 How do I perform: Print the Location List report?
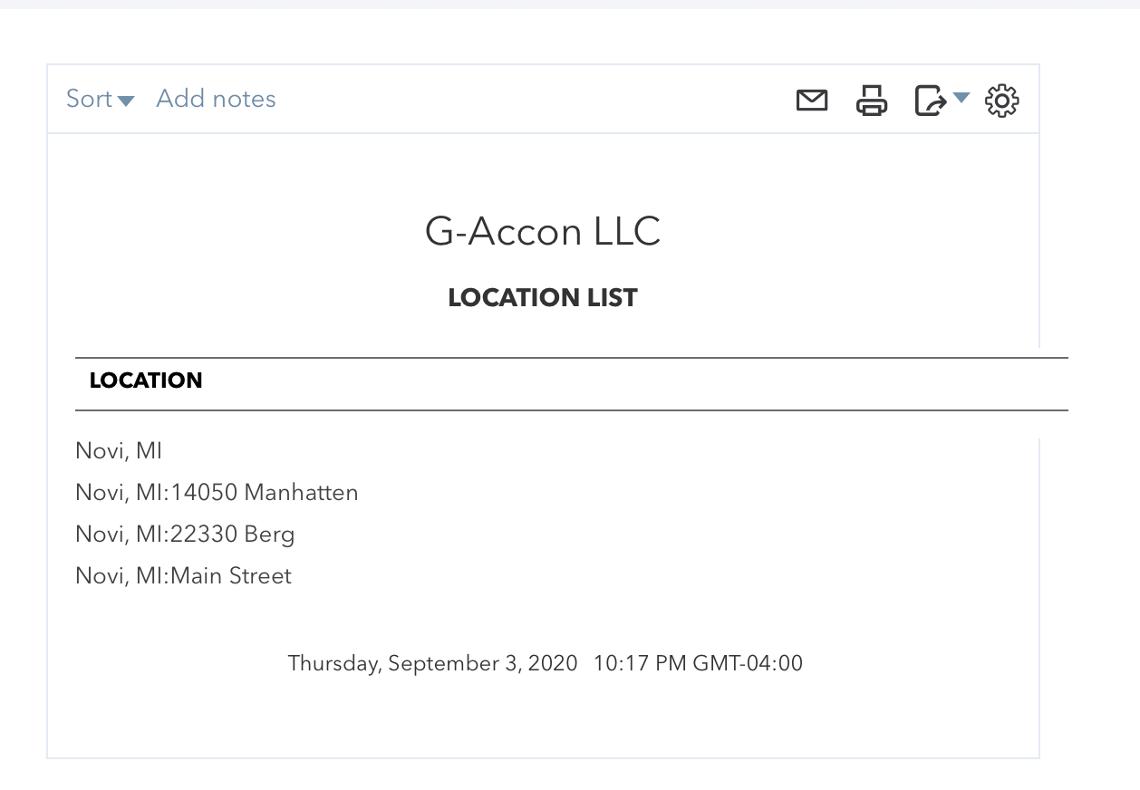[x=872, y=100]
